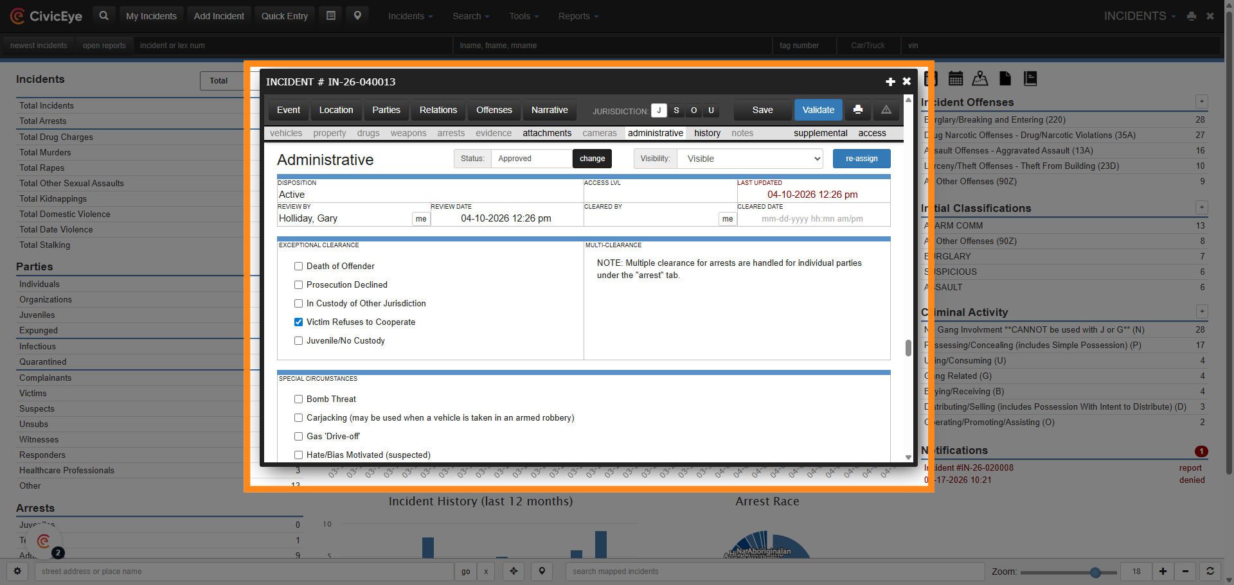
Task: Click the warning triangle icon beside print
Action: (886, 110)
